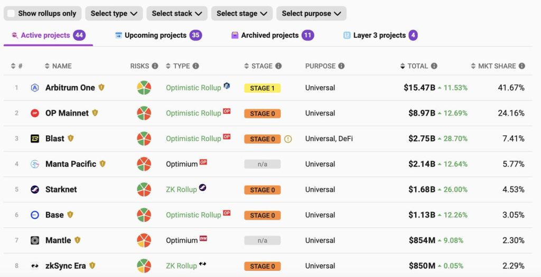Sort table by STAGE column
Screen dimensions: 541x277
pyautogui.click(x=258, y=66)
